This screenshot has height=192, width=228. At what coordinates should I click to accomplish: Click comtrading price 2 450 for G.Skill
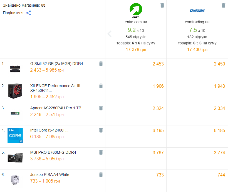[x=219, y=64]
